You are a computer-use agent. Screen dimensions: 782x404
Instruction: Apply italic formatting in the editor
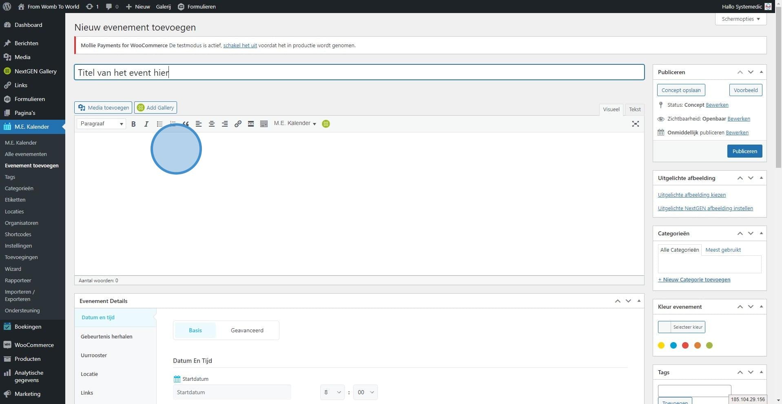click(146, 124)
